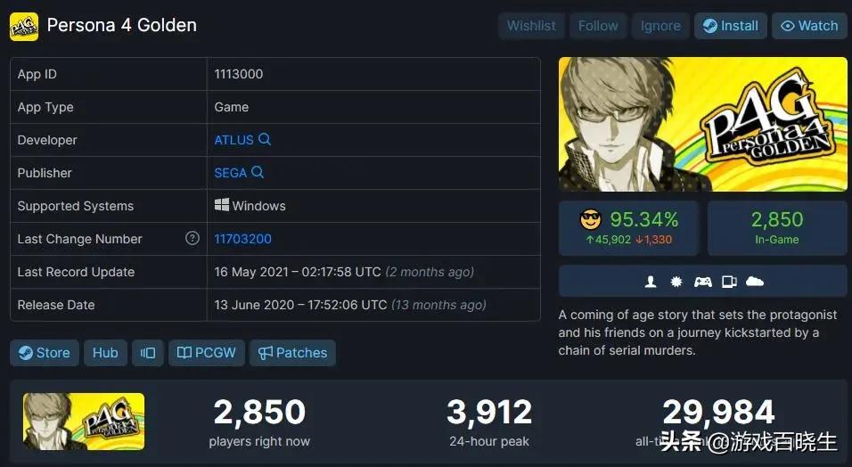Open the Patches button

(293, 353)
